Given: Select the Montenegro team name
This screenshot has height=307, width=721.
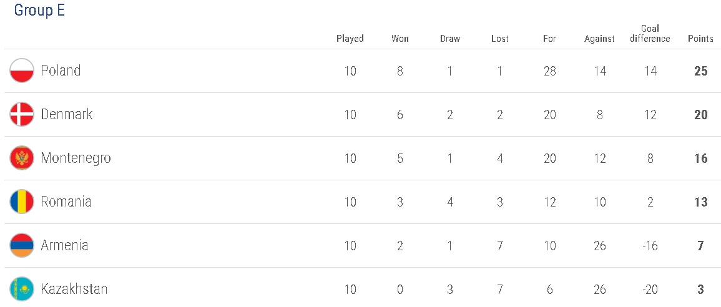Looking at the screenshot, I should coord(76,158).
